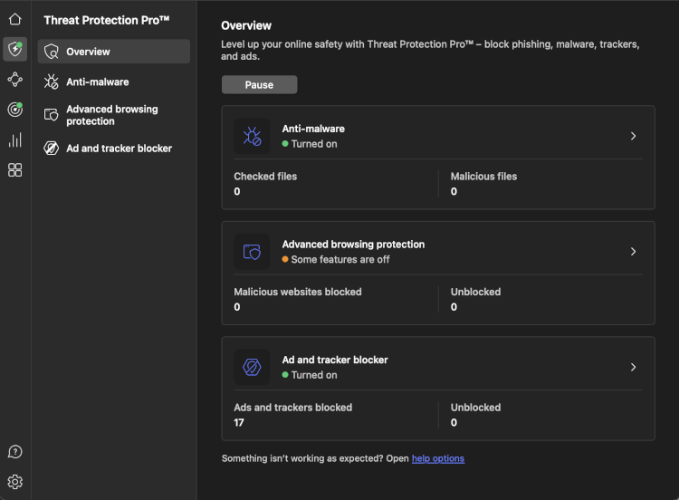Expand Ad and tracker blocker chevron
679x500 pixels.
point(633,368)
